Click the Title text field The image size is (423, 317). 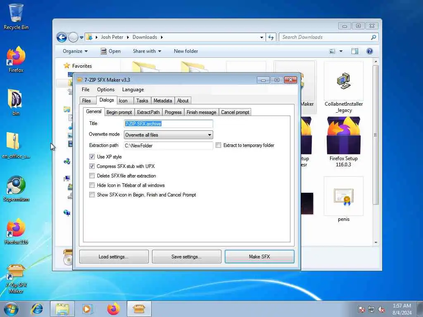pos(169,124)
